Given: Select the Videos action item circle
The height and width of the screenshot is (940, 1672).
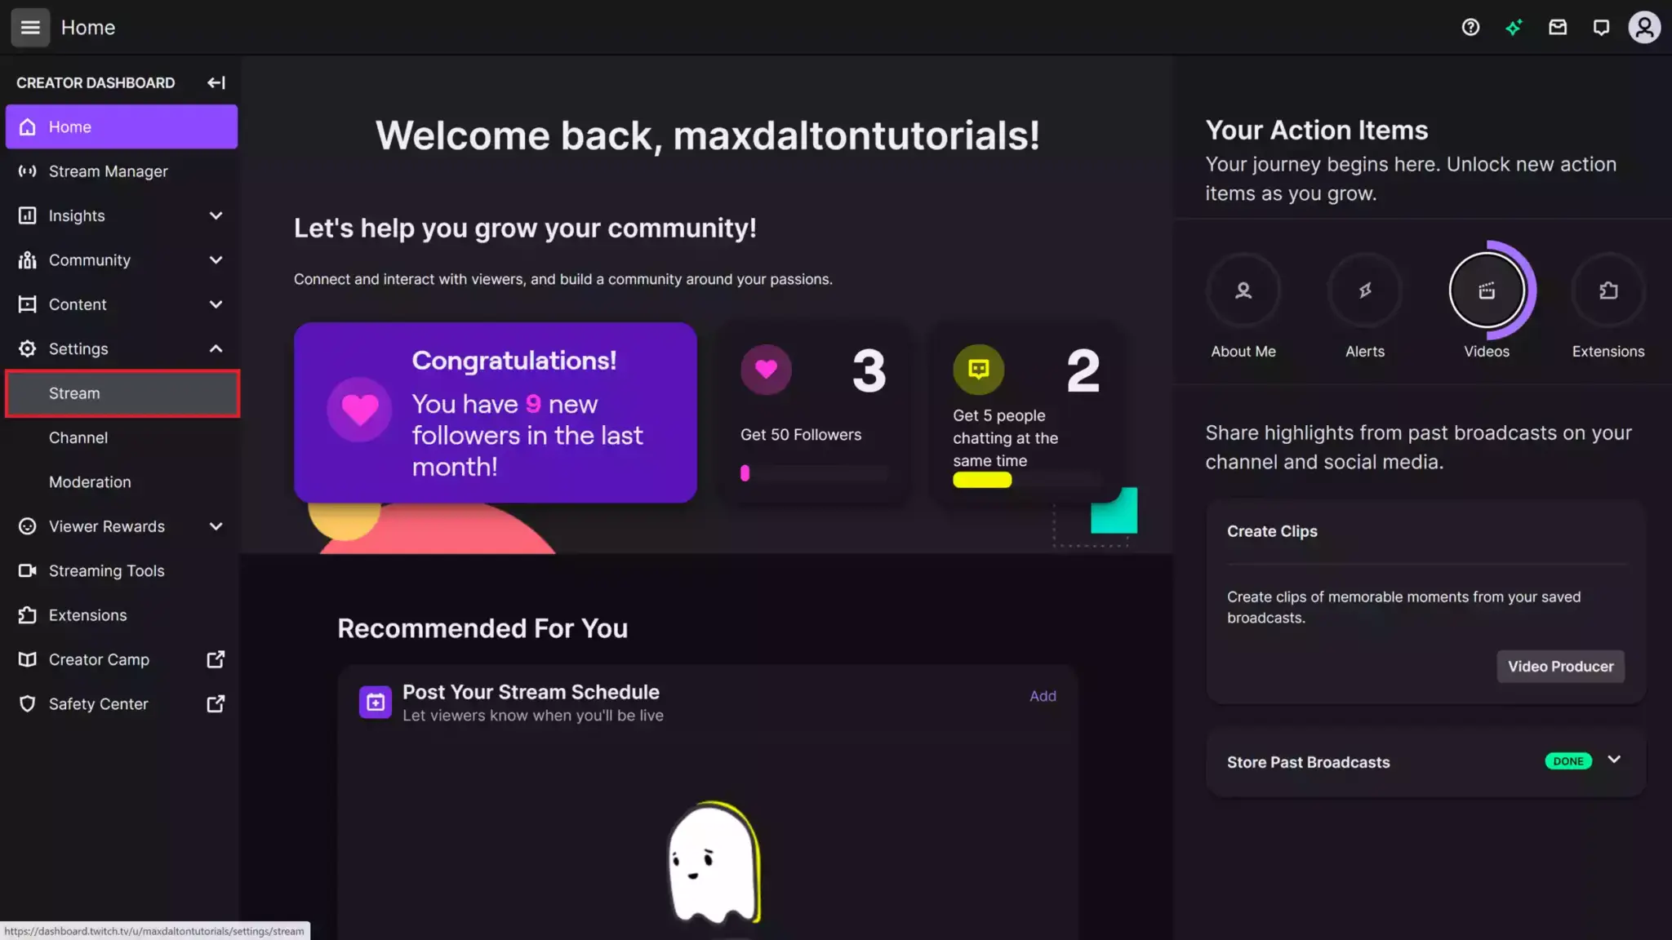Looking at the screenshot, I should (1487, 290).
